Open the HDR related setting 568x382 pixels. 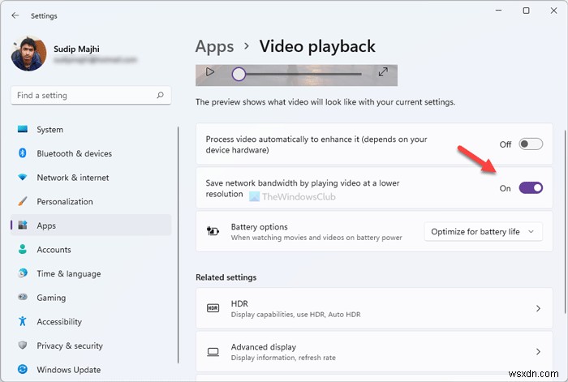click(374, 308)
